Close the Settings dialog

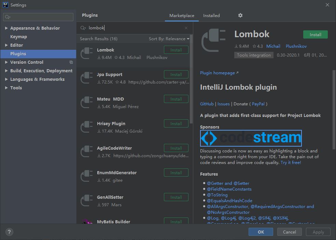click(x=327, y=5)
